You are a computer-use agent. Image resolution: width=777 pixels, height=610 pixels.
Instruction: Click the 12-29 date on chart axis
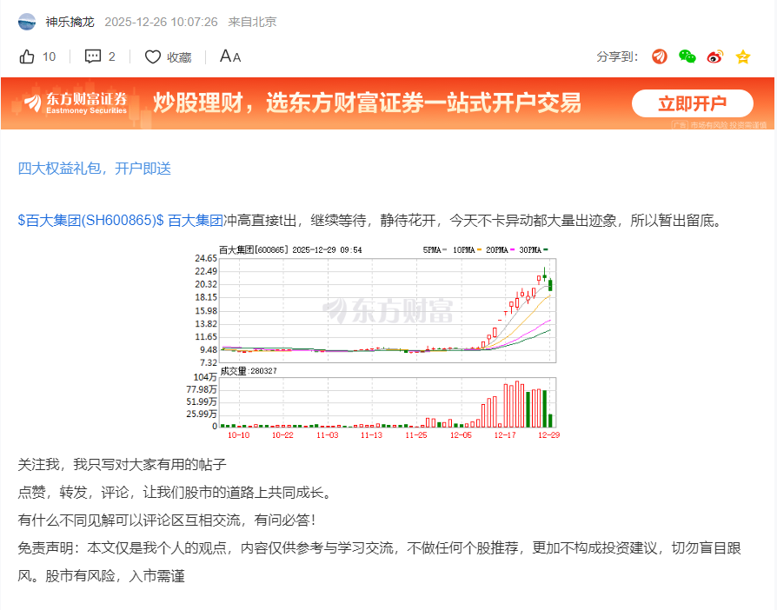(x=548, y=435)
